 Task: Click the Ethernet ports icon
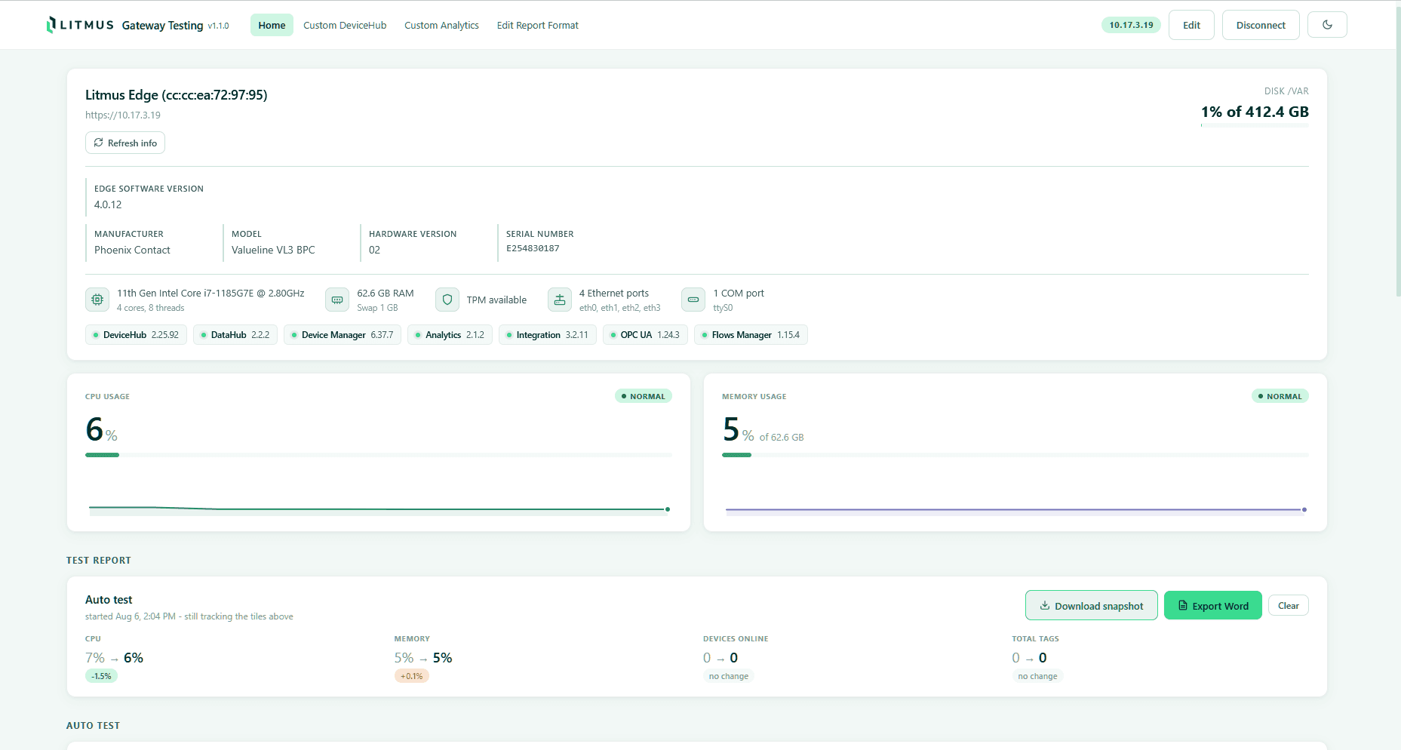[560, 300]
